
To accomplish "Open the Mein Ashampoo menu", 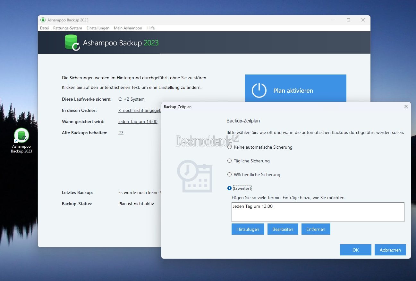I will point(128,28).
